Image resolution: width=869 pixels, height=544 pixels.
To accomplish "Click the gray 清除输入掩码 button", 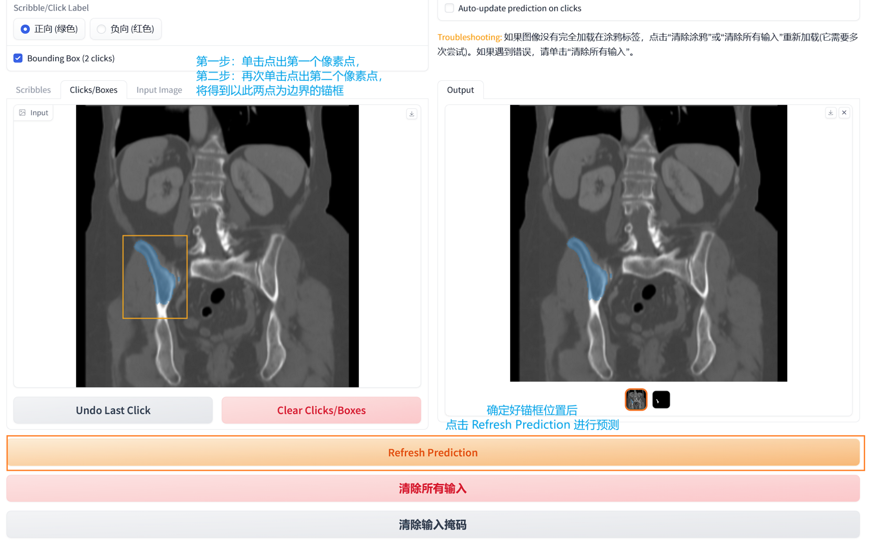I will (x=433, y=524).
